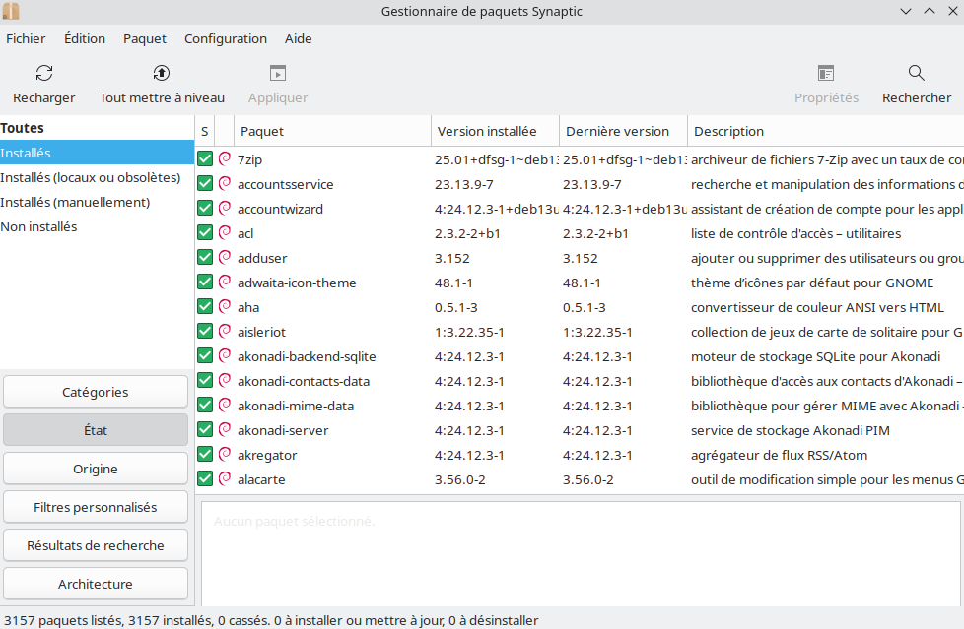Toggle the status checkbox for acl
964x629 pixels.
(205, 233)
